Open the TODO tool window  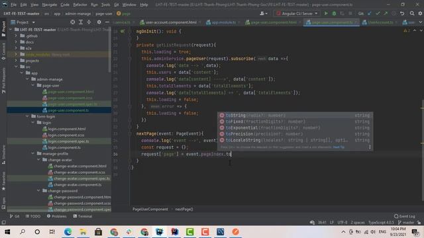click(33, 216)
